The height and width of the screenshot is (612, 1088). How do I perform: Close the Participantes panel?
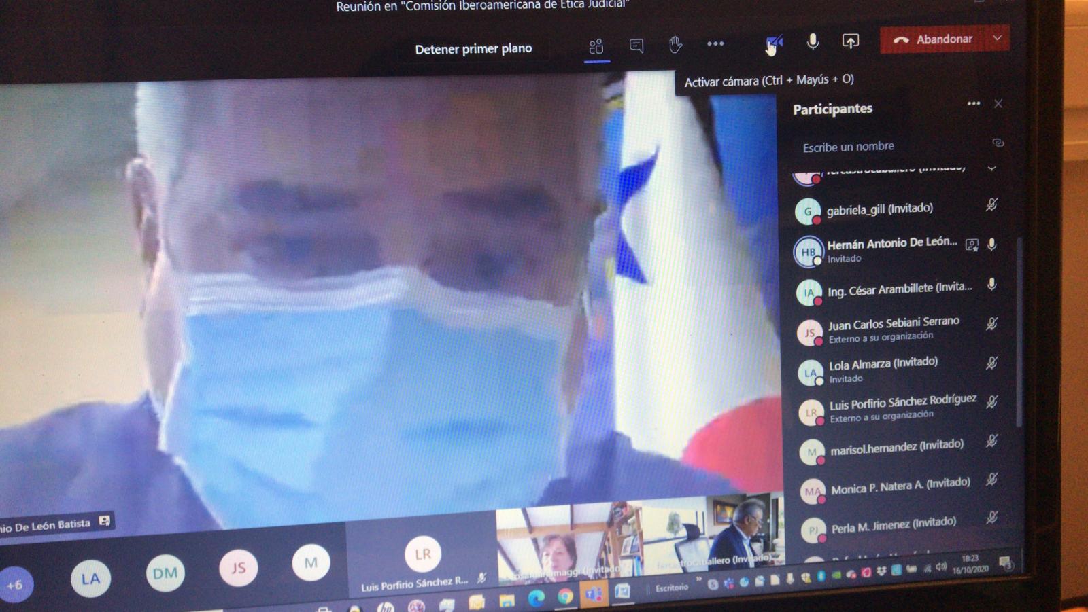tap(998, 103)
